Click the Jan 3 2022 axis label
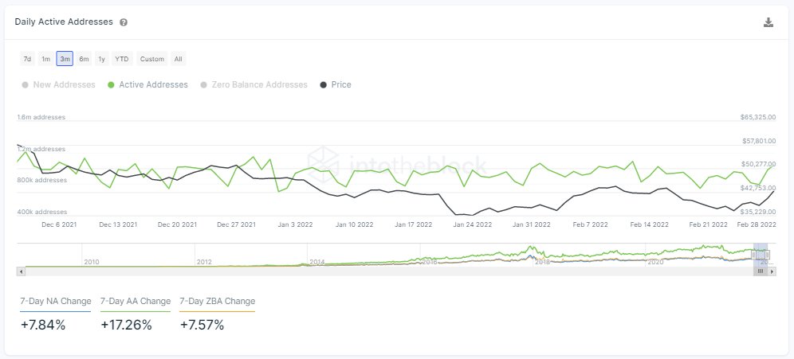Image resolution: width=794 pixels, height=359 pixels. pyautogui.click(x=295, y=224)
